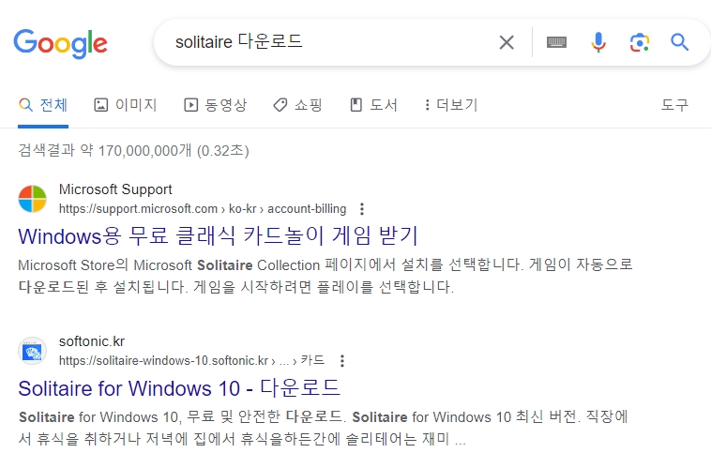The height and width of the screenshot is (468, 711).
Task: Click the Microsoft Solitaire Collection snippet text
Action: tap(325, 276)
